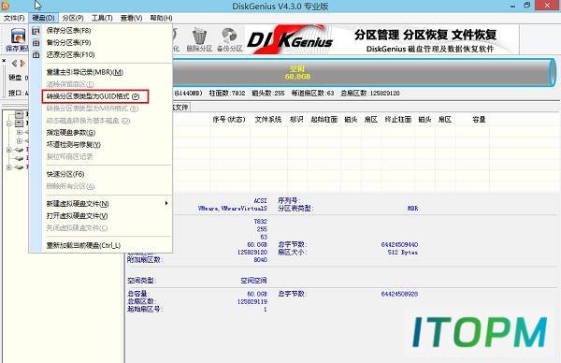Select the 保存分区表(F8) icon in the menu
This screenshot has width=561, height=363.
coord(36,31)
